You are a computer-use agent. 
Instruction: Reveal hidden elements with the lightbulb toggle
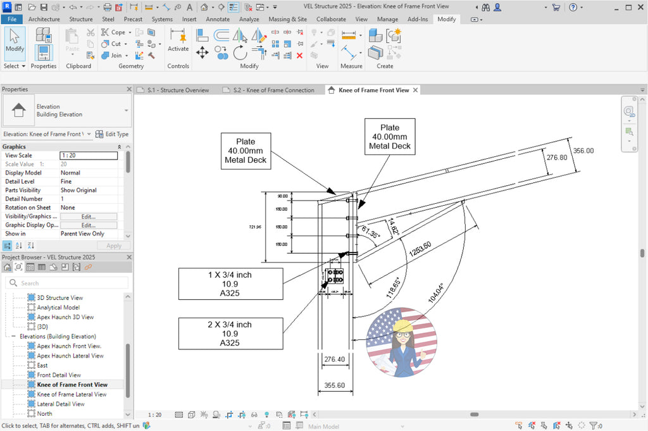pos(266,415)
